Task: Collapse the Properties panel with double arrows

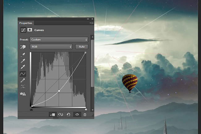Action: (88, 19)
